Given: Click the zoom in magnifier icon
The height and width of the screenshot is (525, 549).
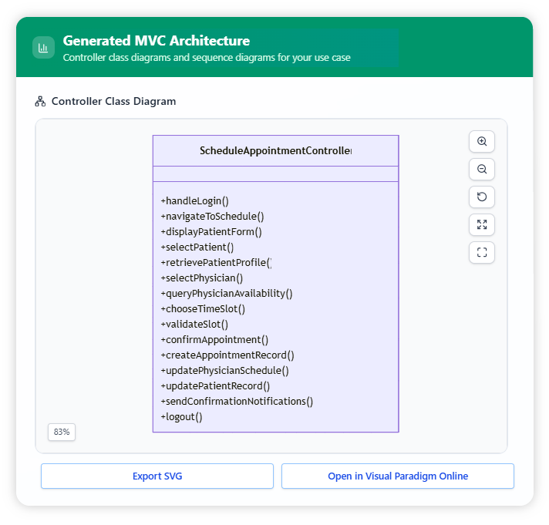Looking at the screenshot, I should [x=482, y=142].
